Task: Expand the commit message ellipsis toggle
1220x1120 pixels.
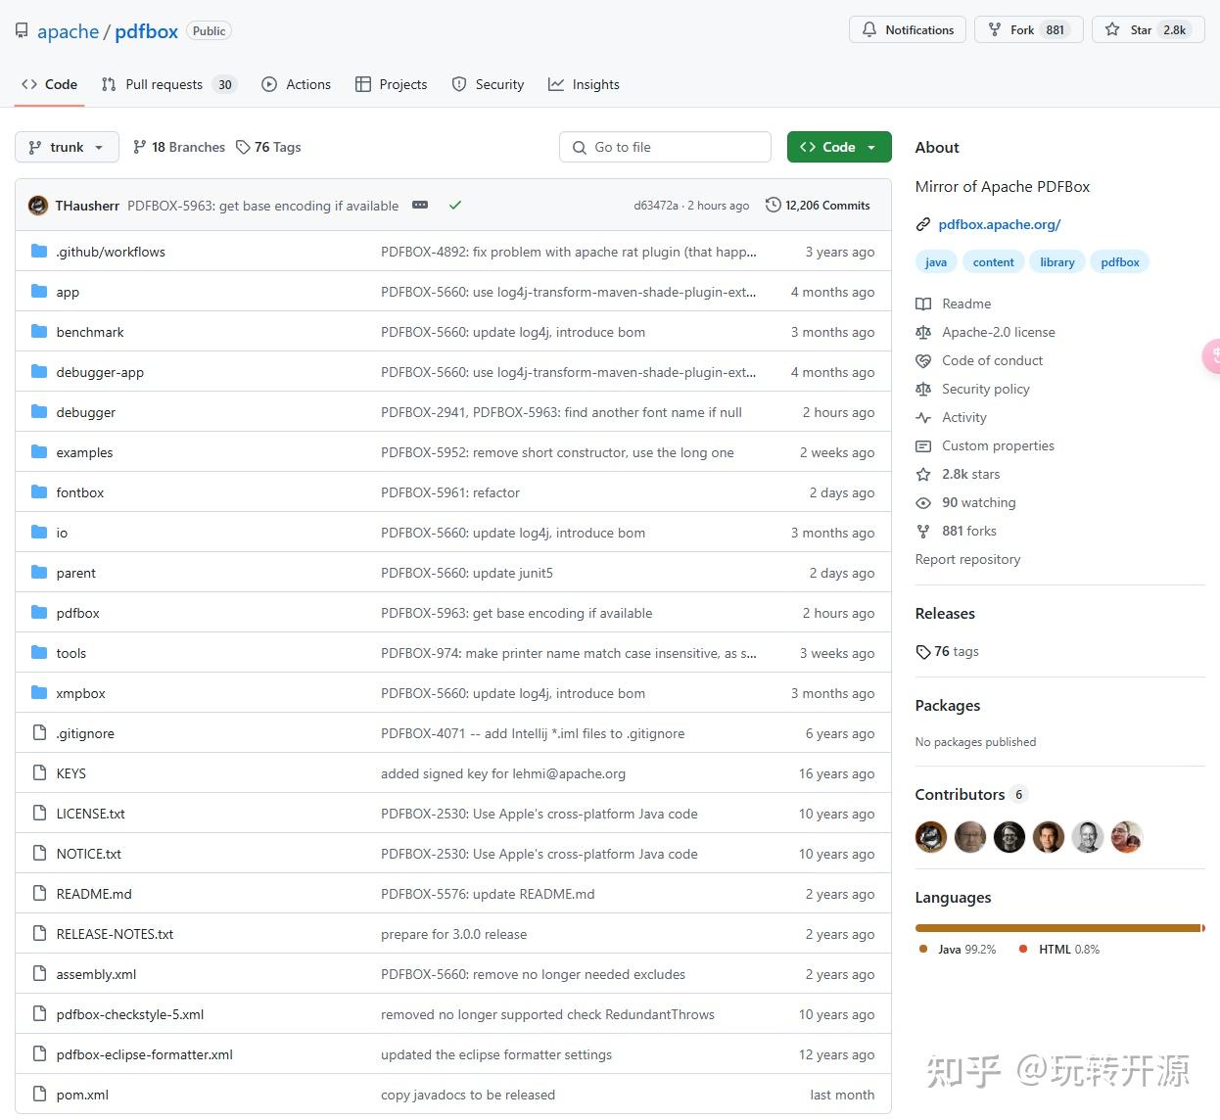Action: 420,205
